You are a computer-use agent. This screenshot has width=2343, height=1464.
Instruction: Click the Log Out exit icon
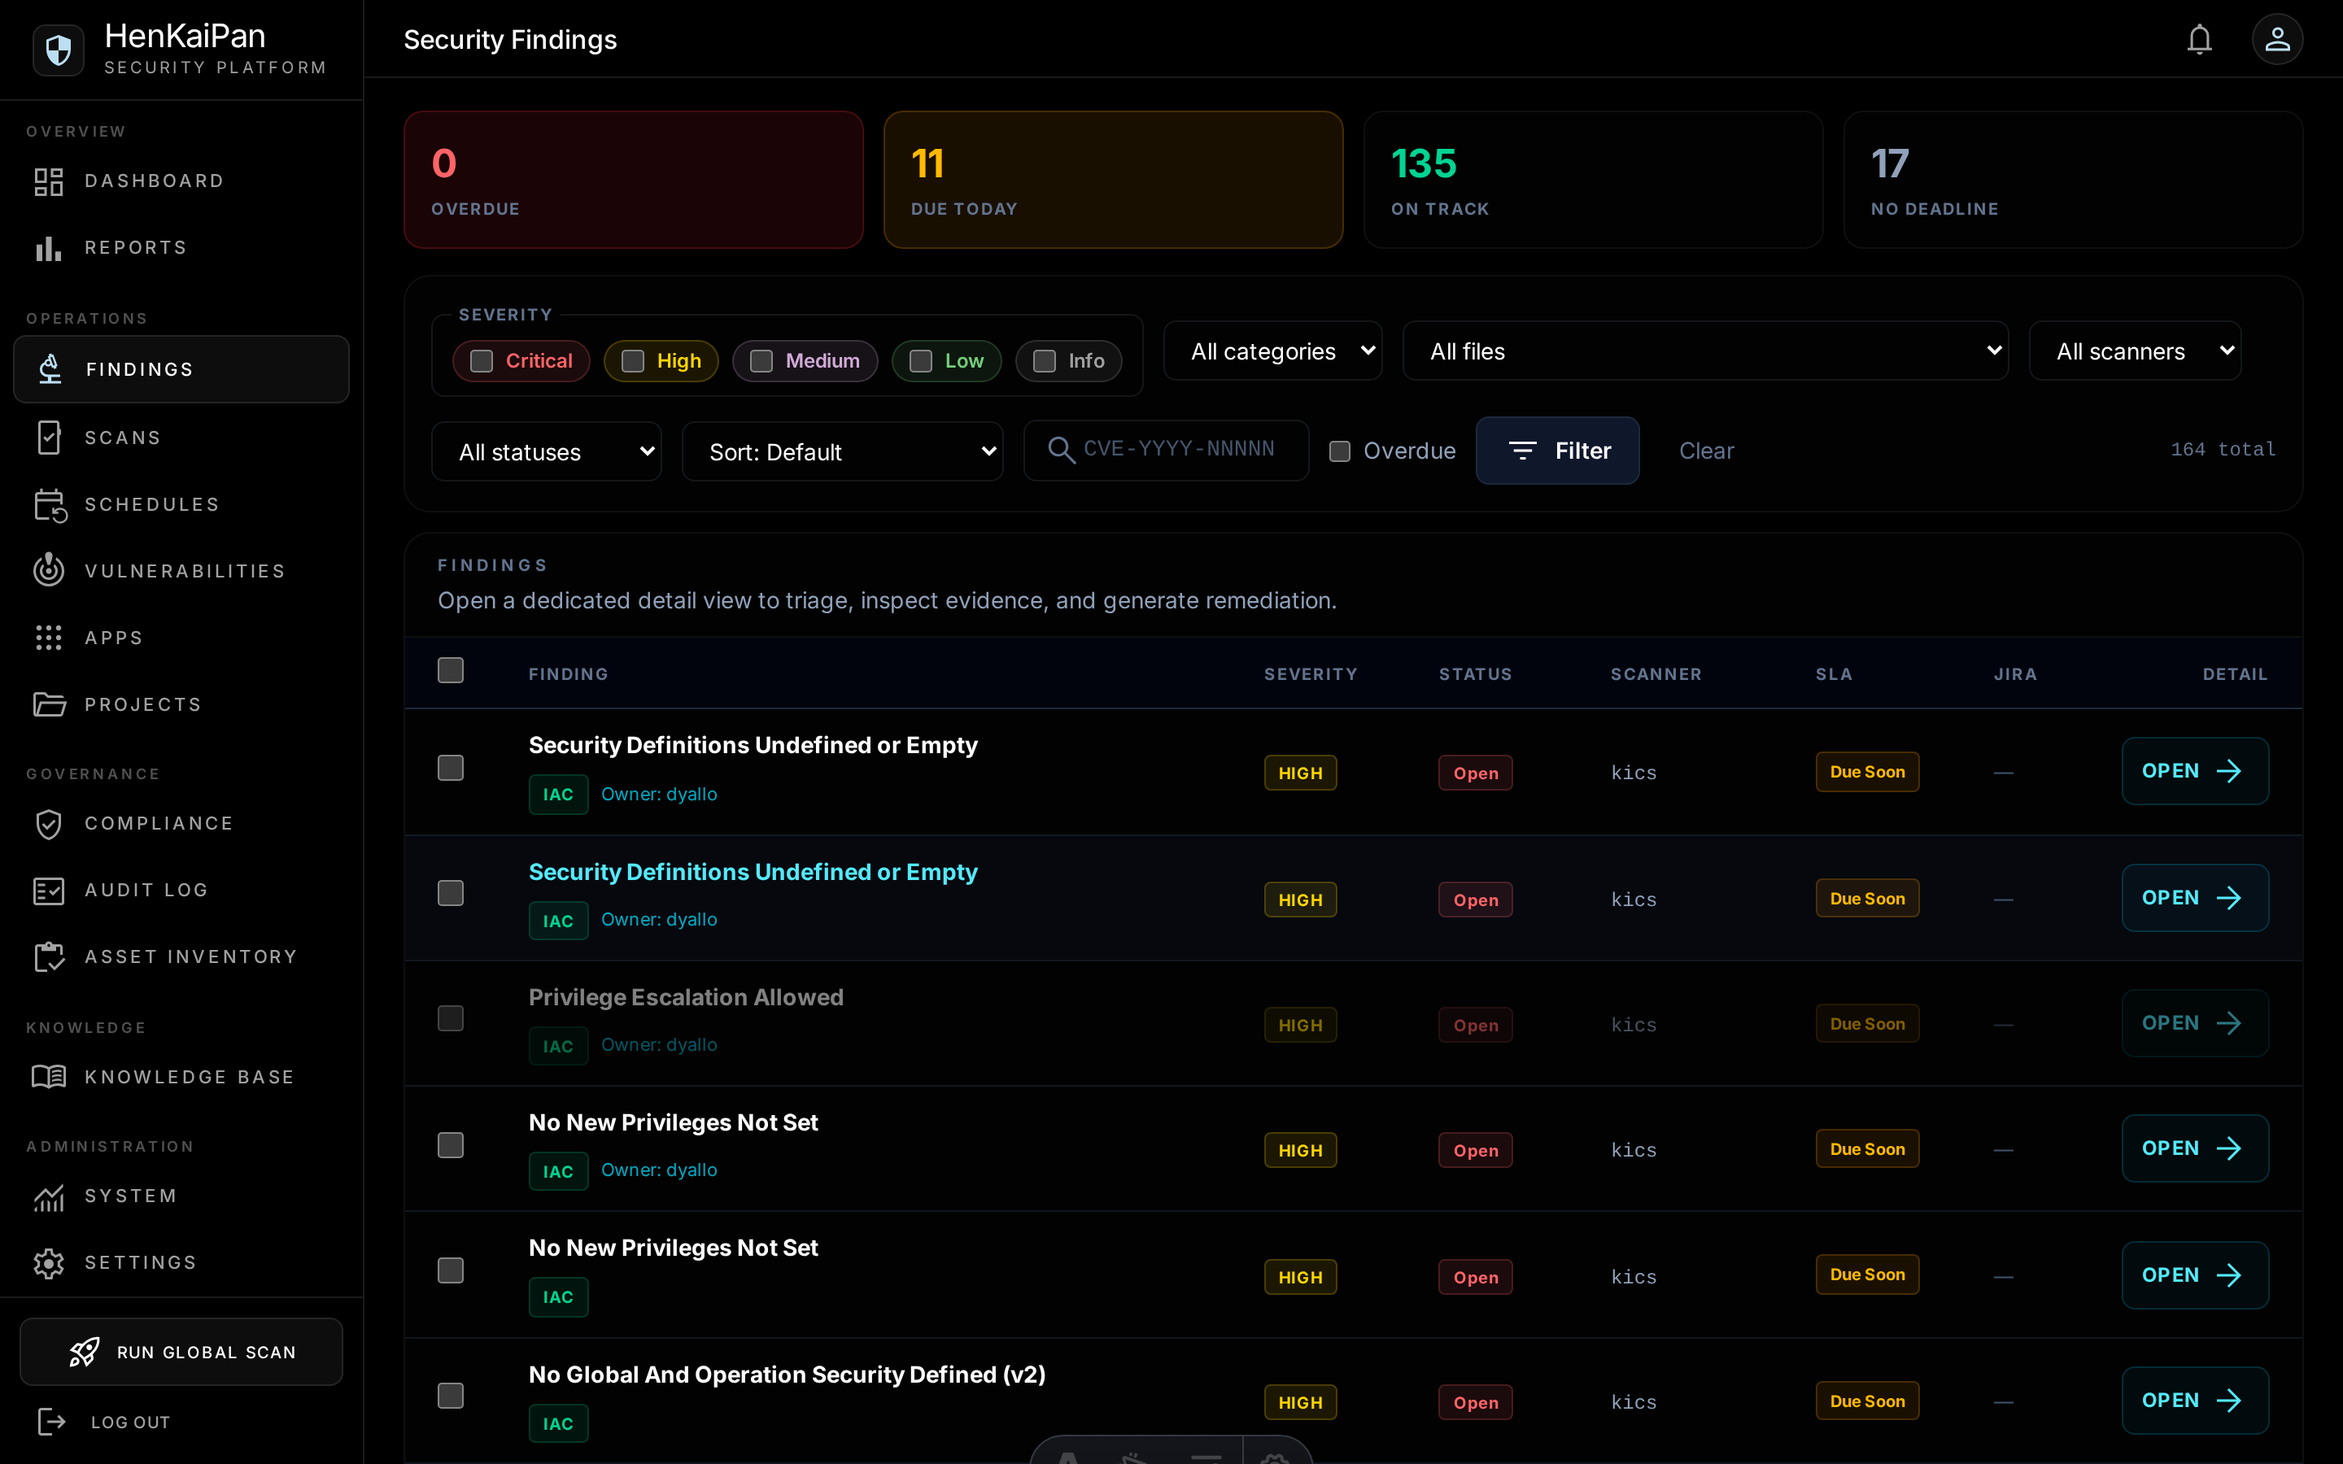coord(51,1422)
